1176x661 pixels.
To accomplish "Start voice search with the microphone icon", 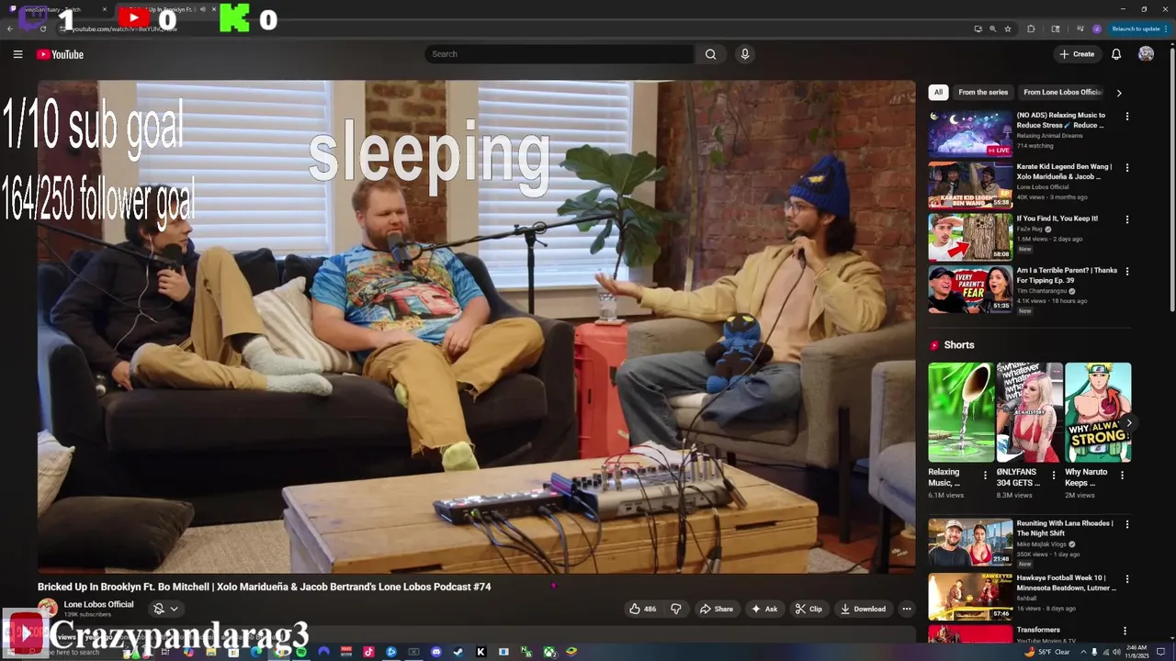I will click(x=745, y=54).
